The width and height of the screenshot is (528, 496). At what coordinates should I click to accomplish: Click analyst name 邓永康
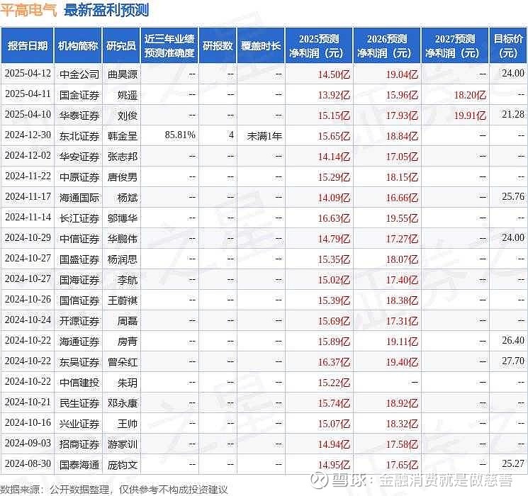pos(123,403)
